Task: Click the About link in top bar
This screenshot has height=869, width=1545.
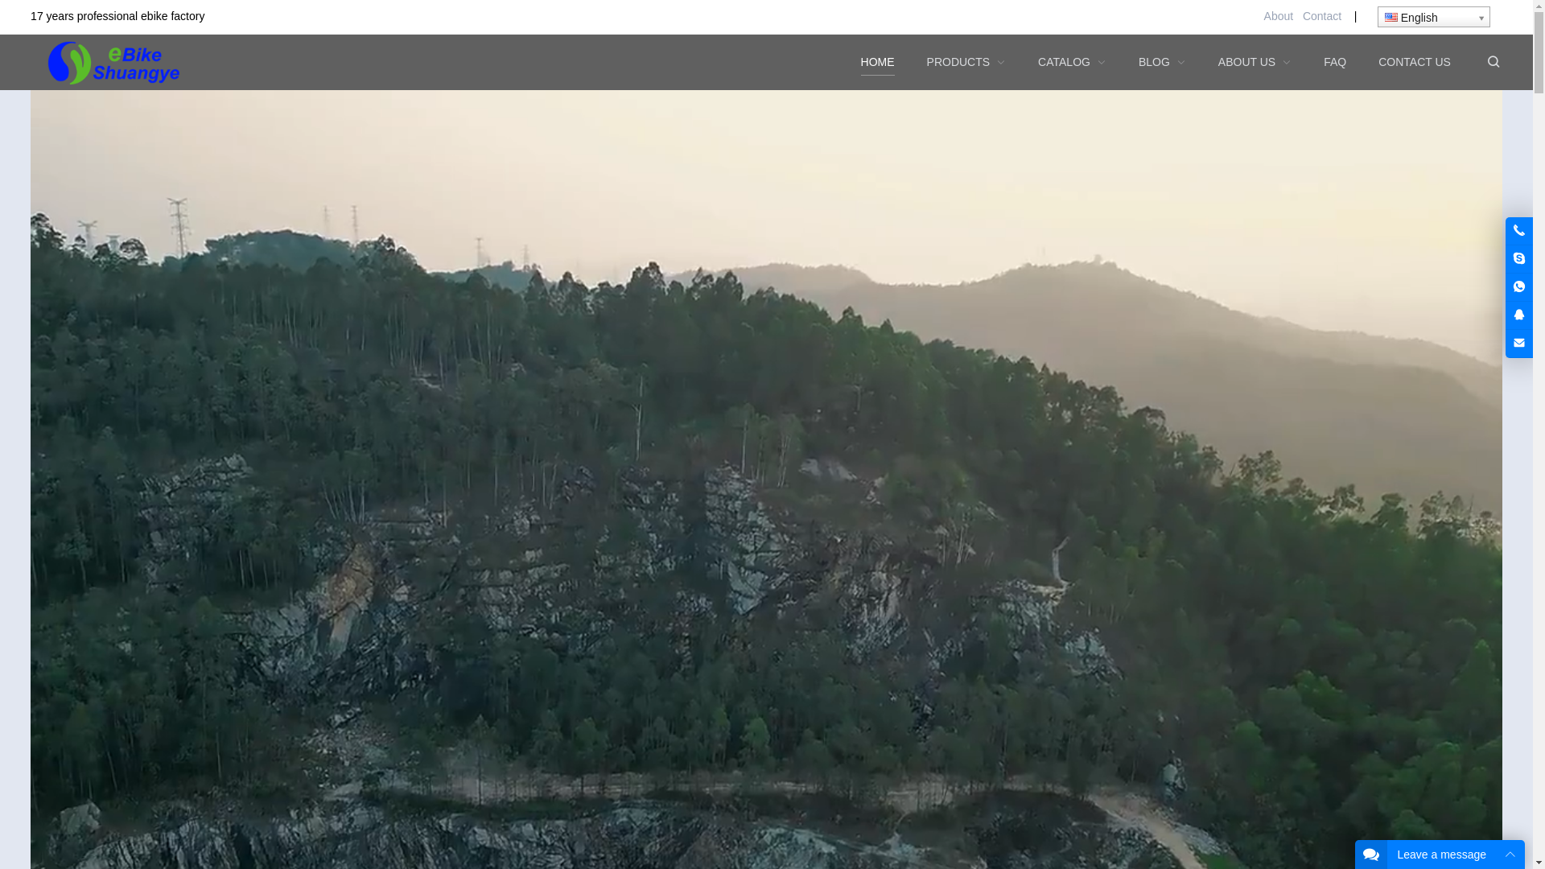Action: [1278, 16]
